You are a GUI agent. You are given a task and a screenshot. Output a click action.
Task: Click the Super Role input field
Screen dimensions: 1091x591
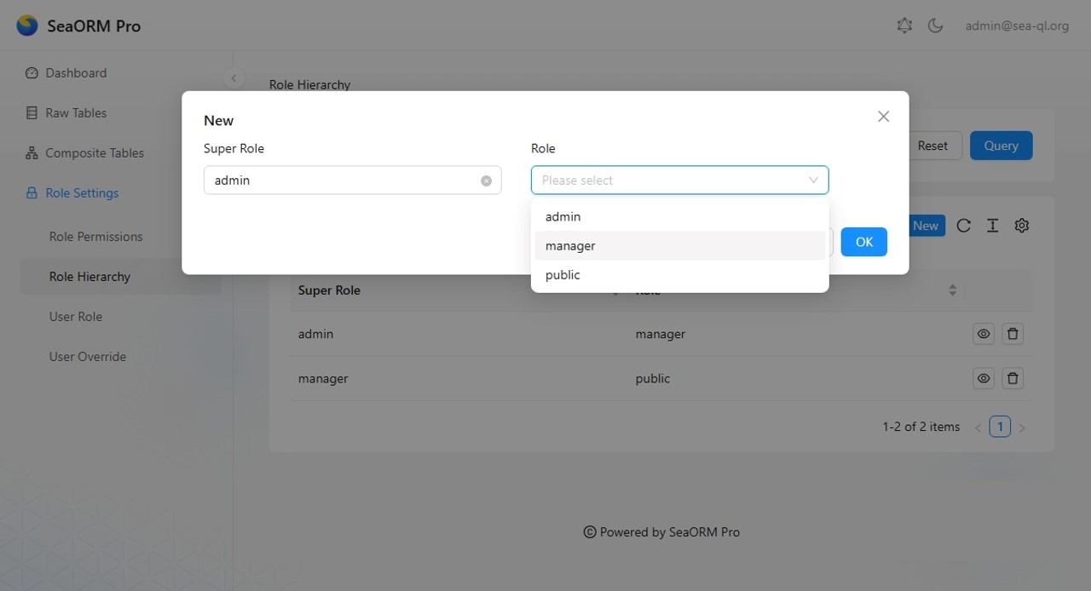pyautogui.click(x=341, y=181)
